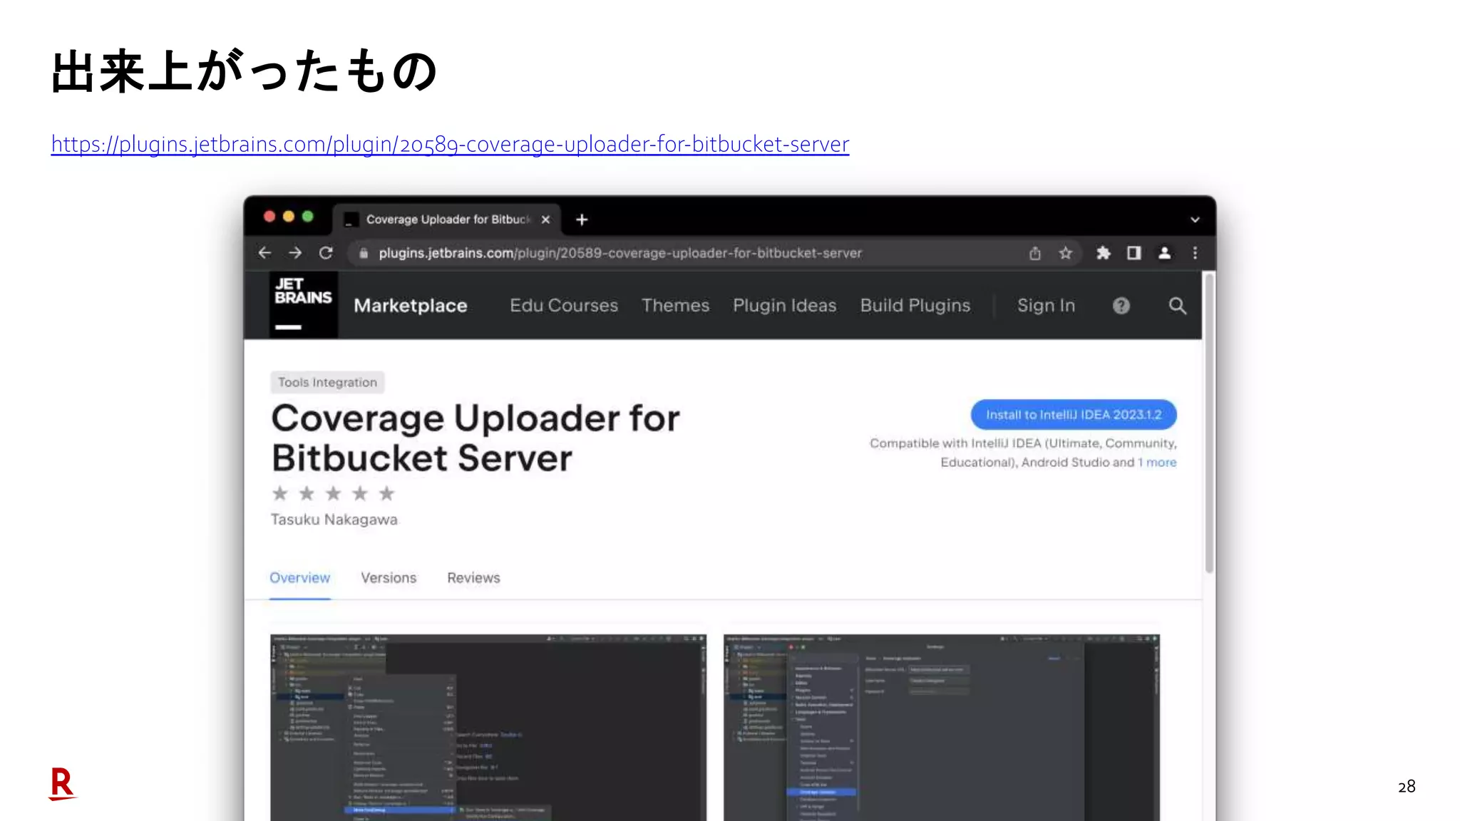Bookmark the page with the star icon
This screenshot has width=1460, height=821.
pyautogui.click(x=1065, y=253)
